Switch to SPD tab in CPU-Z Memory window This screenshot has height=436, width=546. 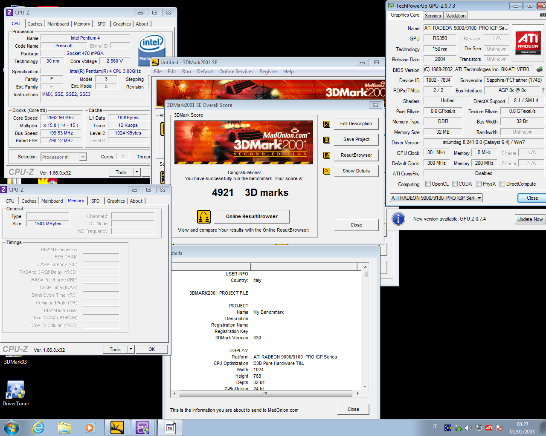click(x=96, y=201)
